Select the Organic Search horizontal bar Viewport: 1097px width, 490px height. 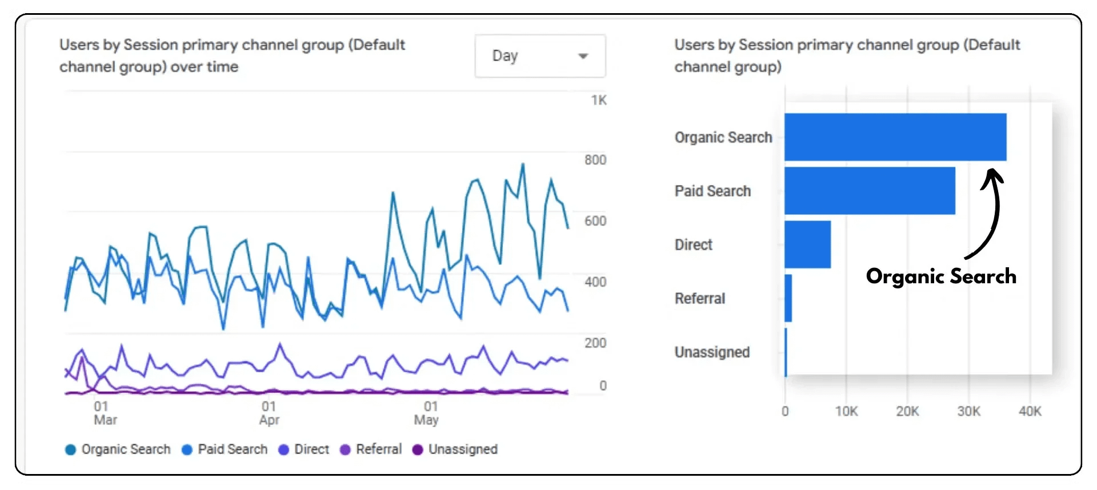895,137
